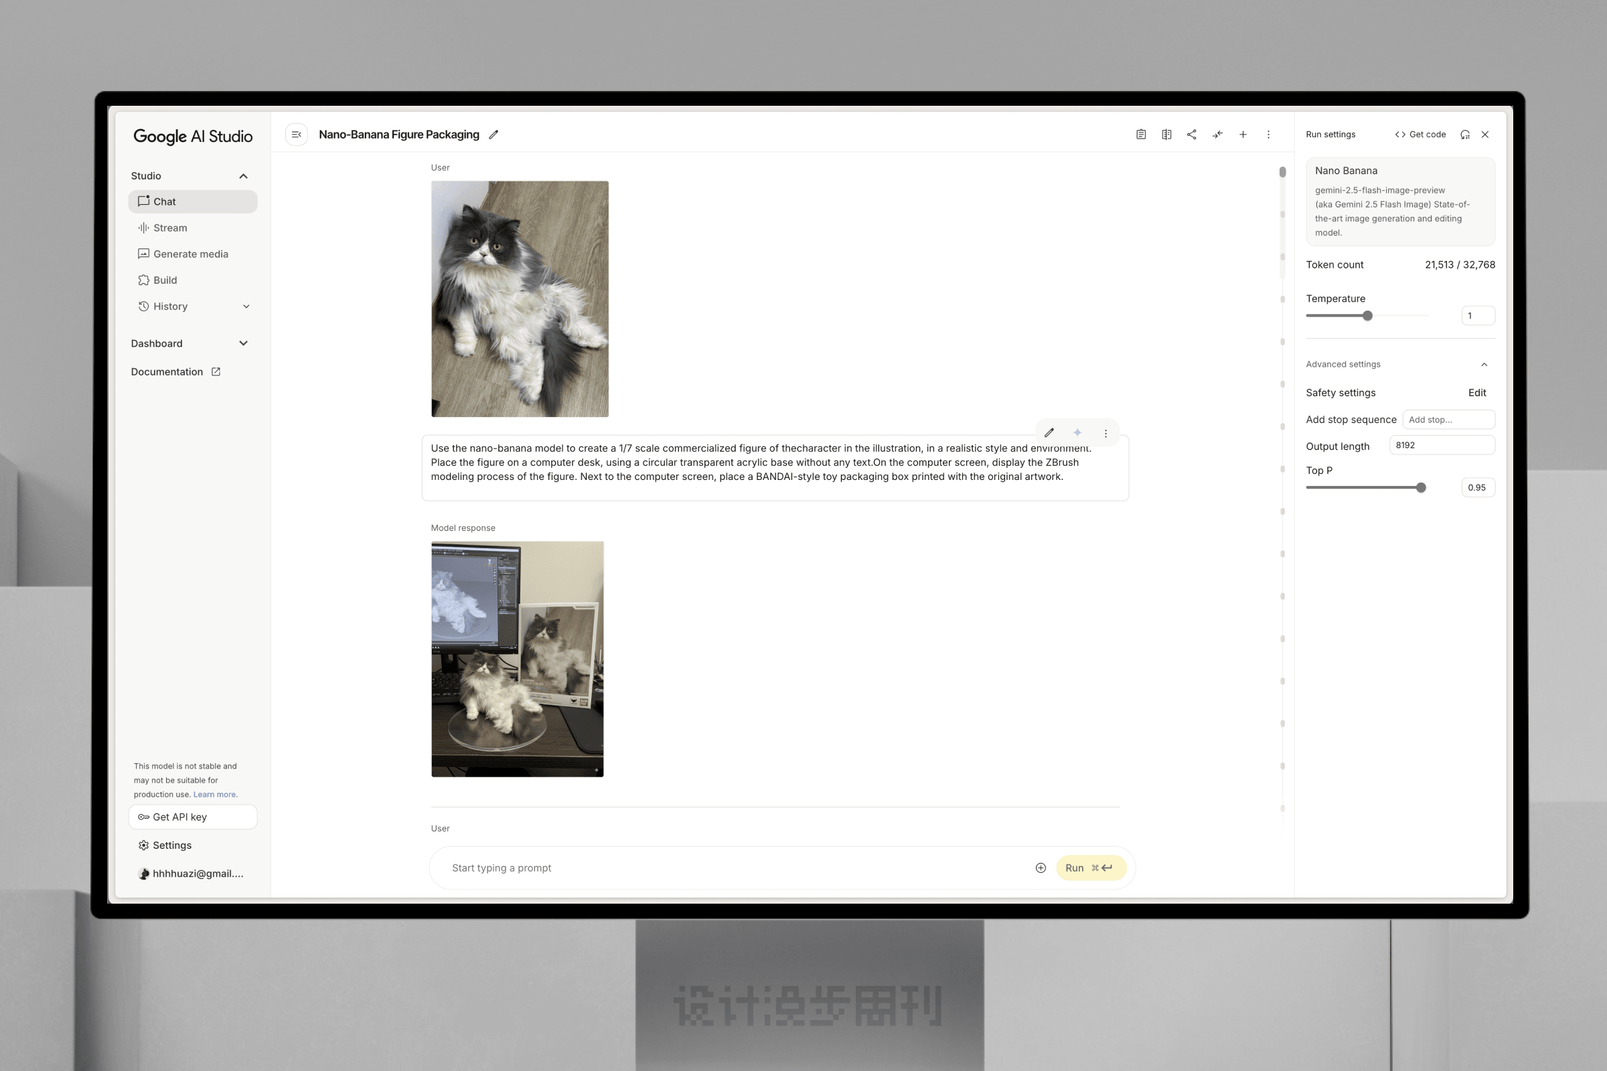This screenshot has width=1607, height=1071.
Task: Edit user message with pencil icon
Action: [x=1049, y=433]
